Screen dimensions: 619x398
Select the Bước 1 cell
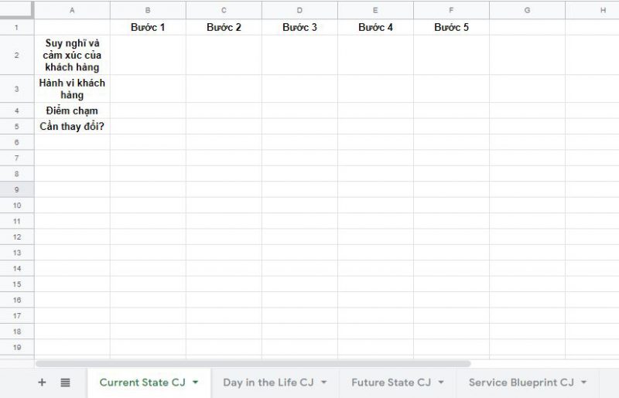pyautogui.click(x=148, y=27)
